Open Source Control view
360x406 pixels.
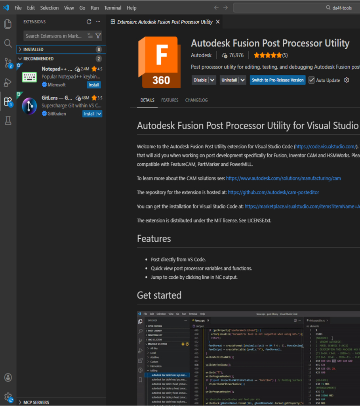click(8, 62)
